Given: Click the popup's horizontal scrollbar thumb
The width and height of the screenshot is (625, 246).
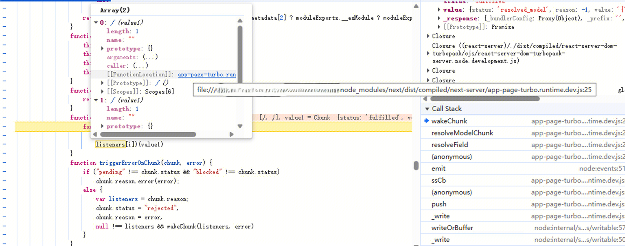Looking at the screenshot, I should pos(148,134).
